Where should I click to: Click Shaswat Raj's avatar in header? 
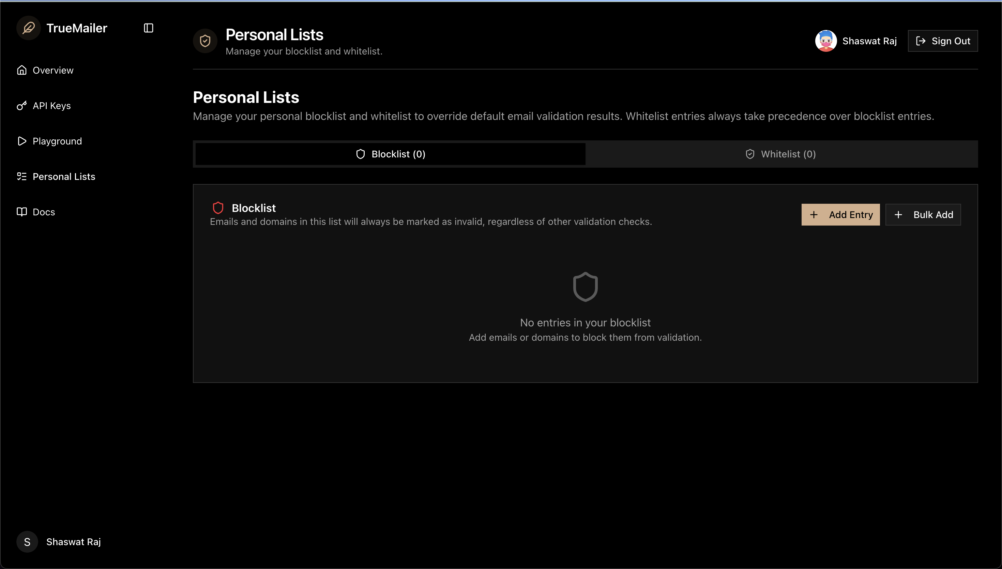pyautogui.click(x=826, y=41)
